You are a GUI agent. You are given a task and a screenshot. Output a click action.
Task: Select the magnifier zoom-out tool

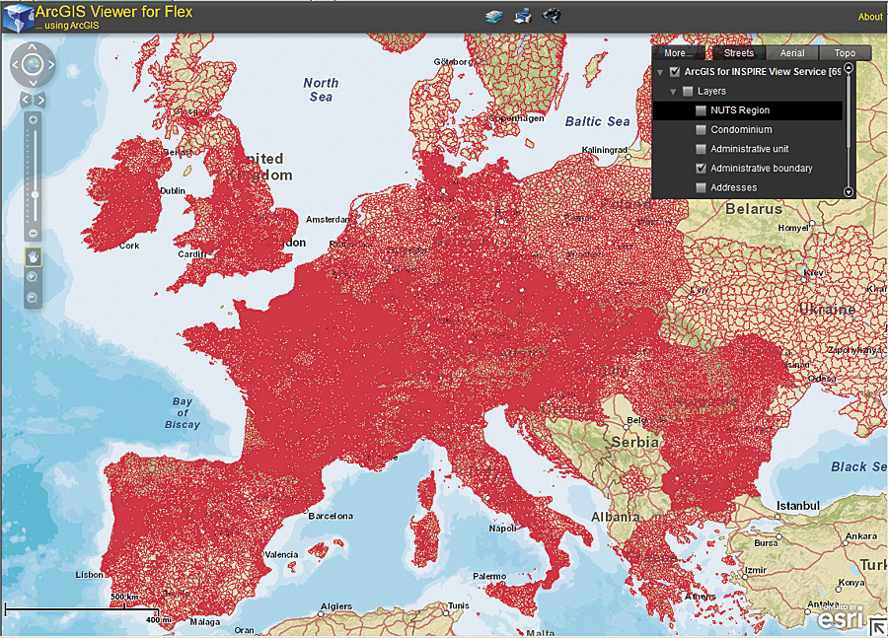[x=33, y=298]
